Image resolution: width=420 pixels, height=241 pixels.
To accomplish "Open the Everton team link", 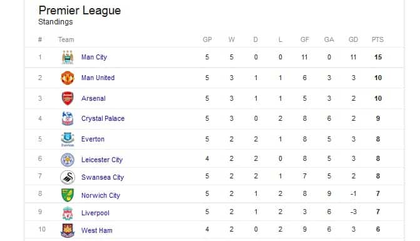I will pos(93,139).
